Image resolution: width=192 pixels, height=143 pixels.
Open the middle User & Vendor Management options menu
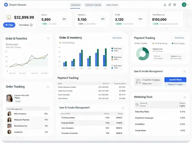[x=123, y=108]
